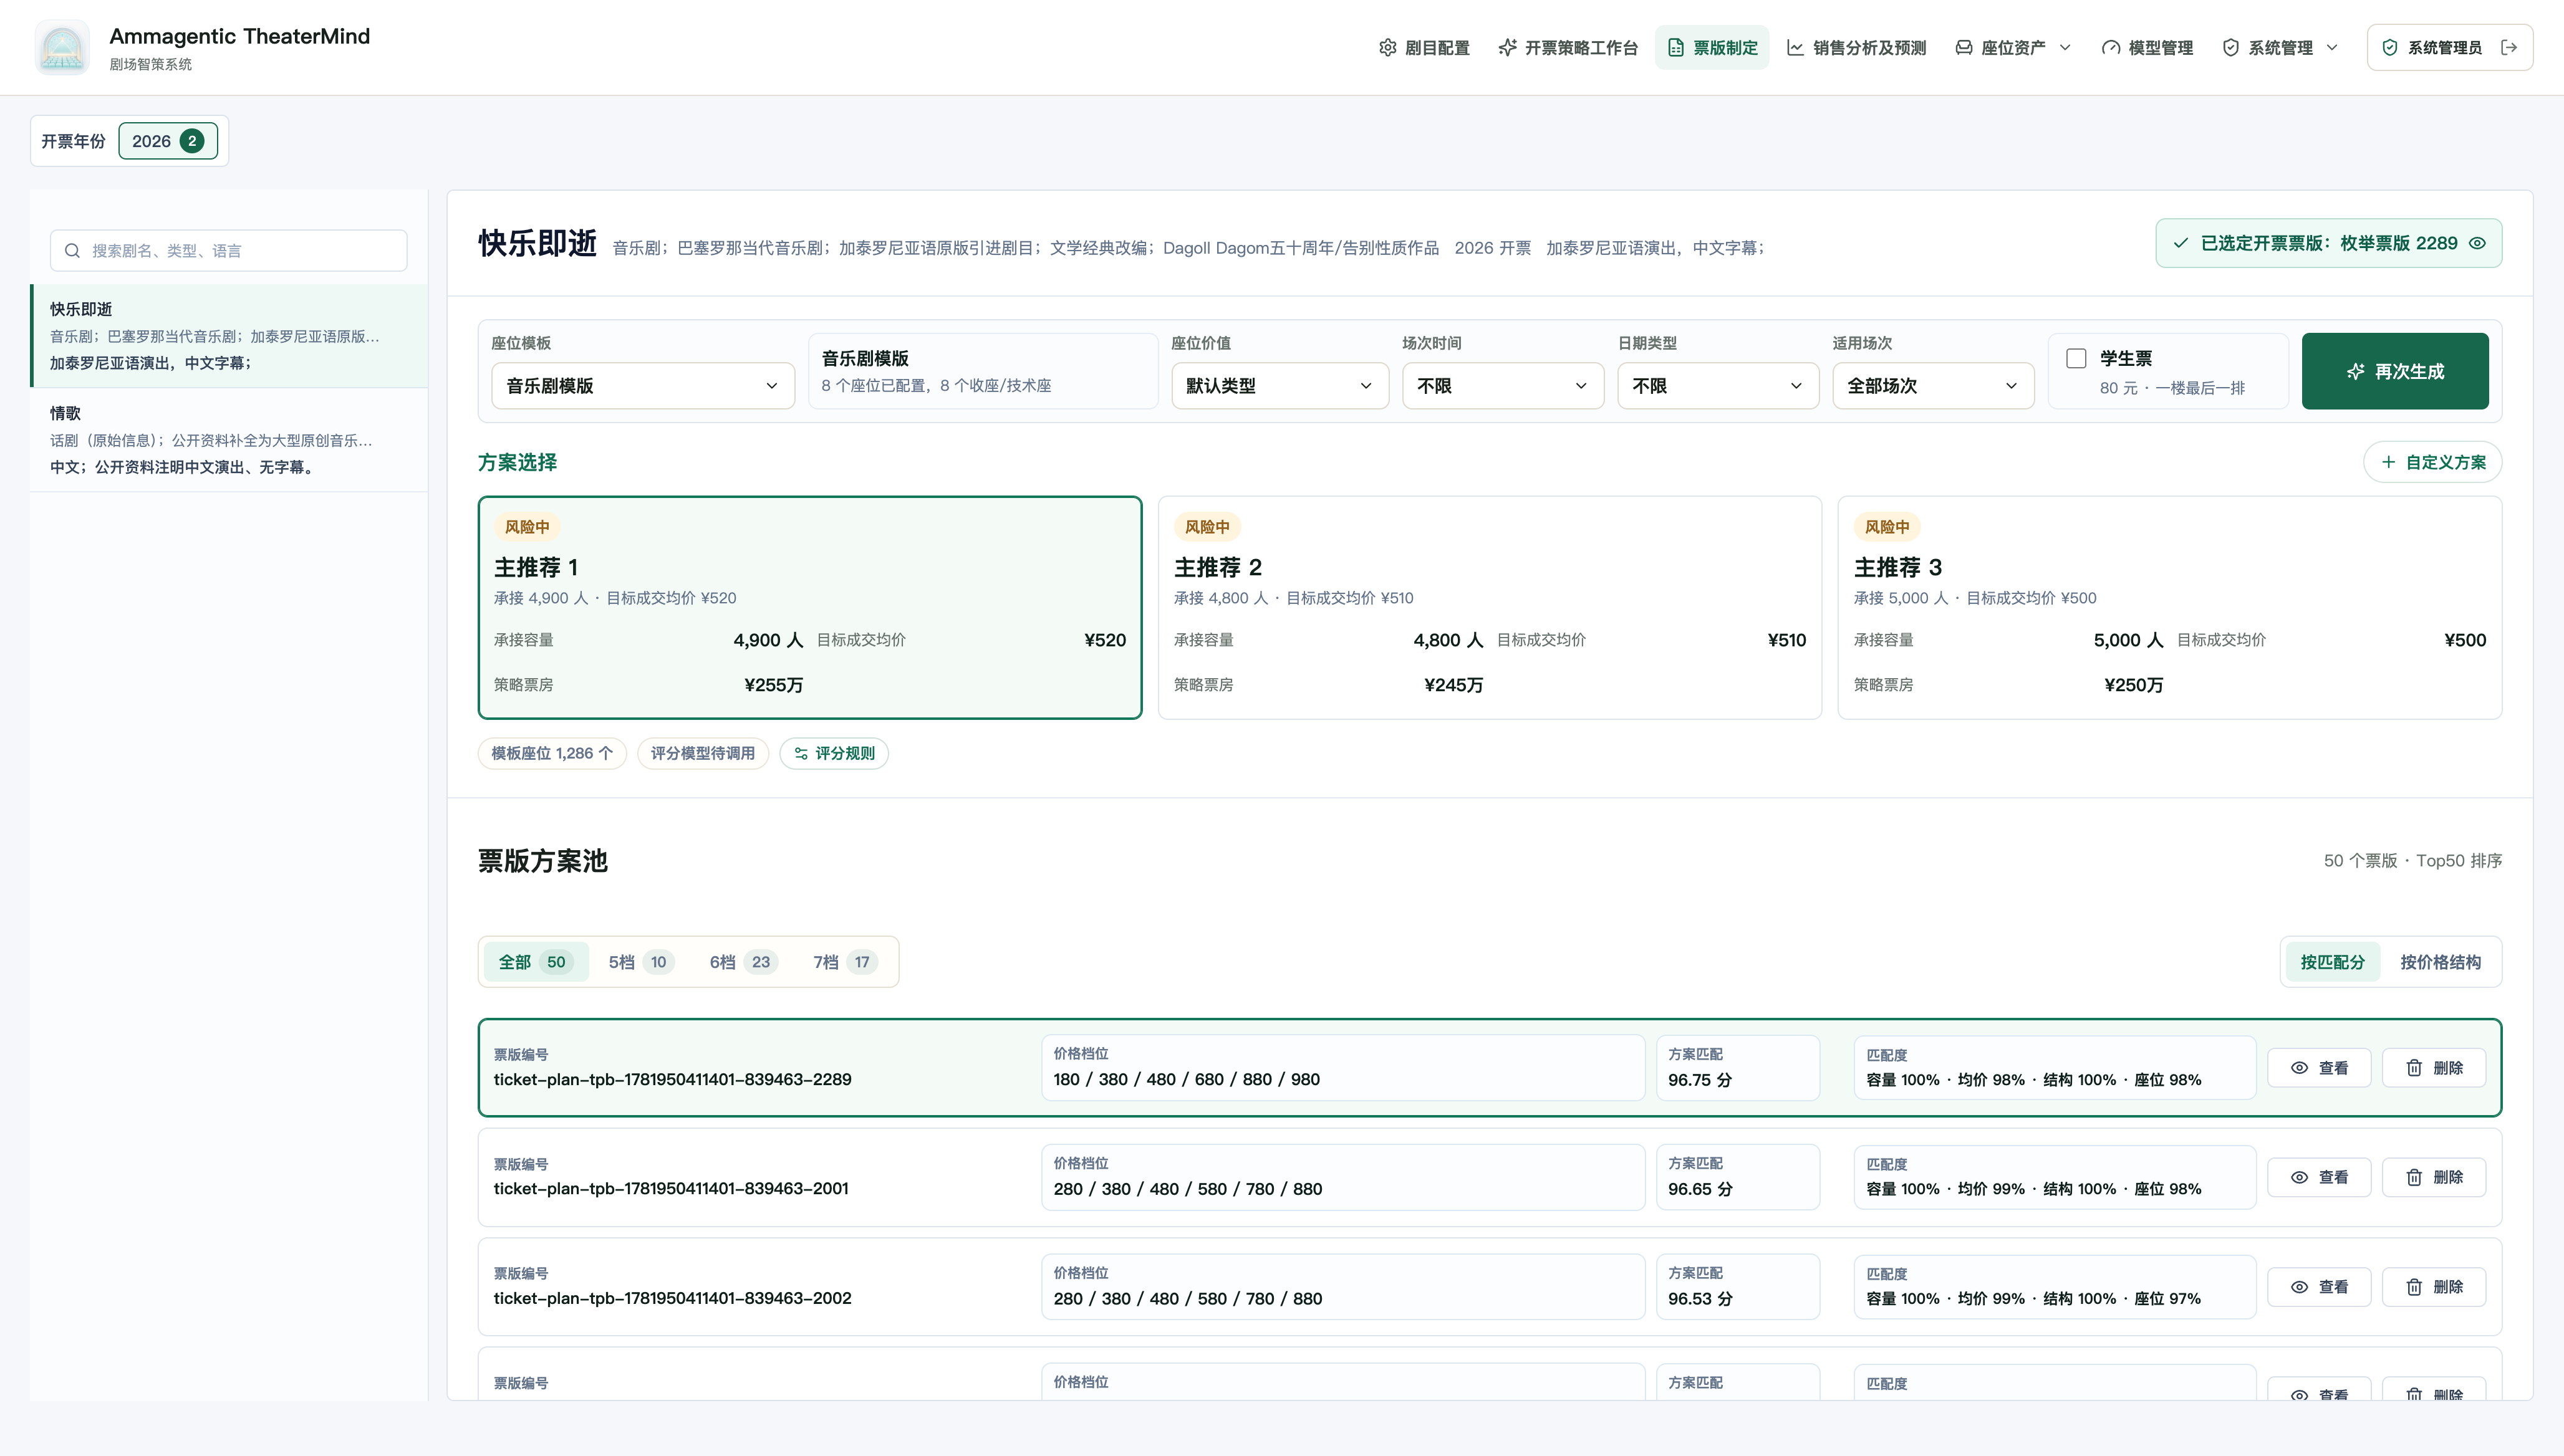Screen dimensions: 2564x1456
Task: Toggle the 学生票 checkbox
Action: pyautogui.click(x=2077, y=359)
